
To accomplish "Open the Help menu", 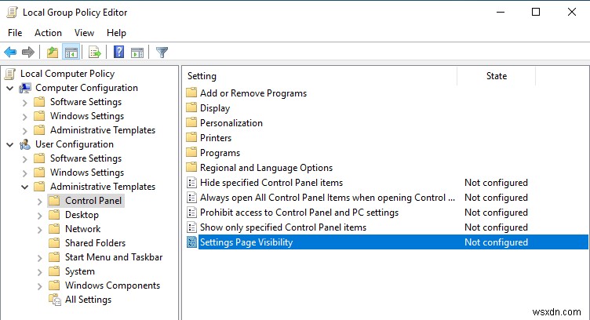I will tap(116, 33).
